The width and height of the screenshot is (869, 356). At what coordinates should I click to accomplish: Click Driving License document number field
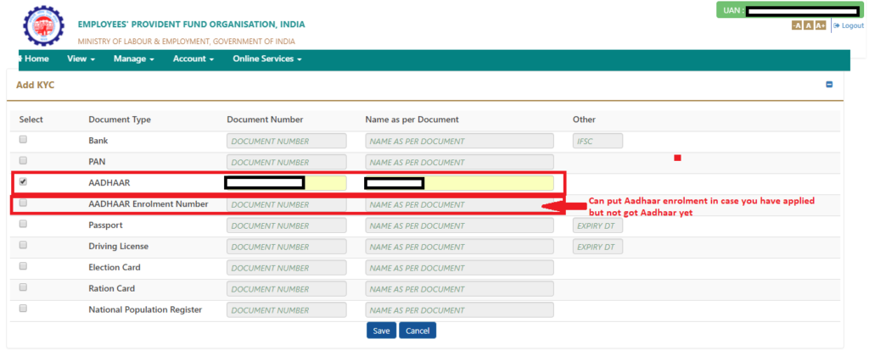coord(287,247)
